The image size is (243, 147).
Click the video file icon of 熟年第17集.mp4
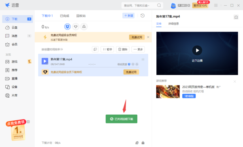45,61
